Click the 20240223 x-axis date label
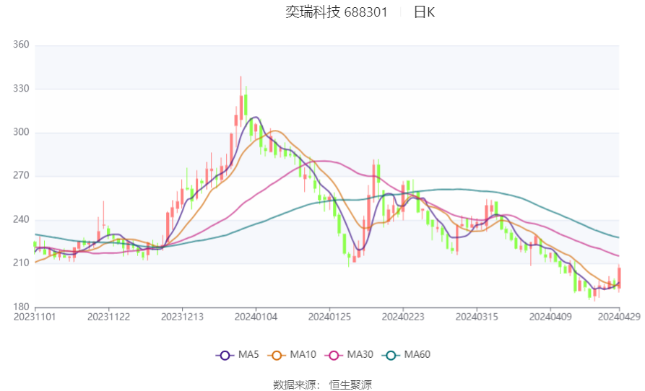Screen dimensions: 645x391 pyautogui.click(x=403, y=317)
